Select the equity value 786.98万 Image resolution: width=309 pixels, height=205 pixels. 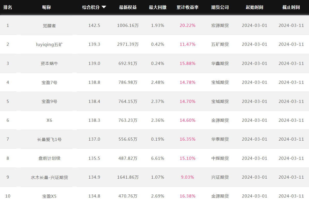coord(128,82)
